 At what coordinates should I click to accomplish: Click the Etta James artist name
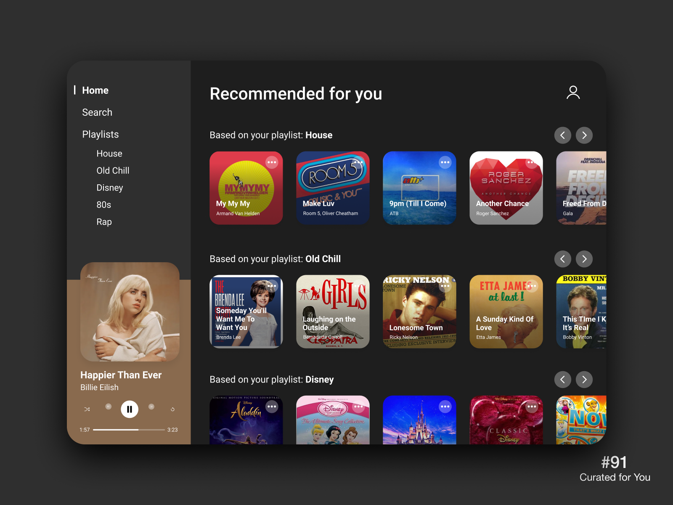488,337
